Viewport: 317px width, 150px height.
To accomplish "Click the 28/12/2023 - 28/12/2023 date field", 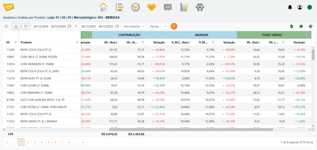I will point(97,27).
